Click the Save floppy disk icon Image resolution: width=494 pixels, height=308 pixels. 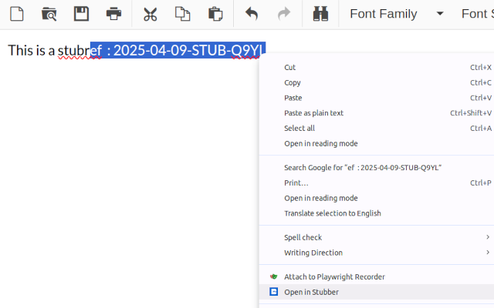coord(81,14)
